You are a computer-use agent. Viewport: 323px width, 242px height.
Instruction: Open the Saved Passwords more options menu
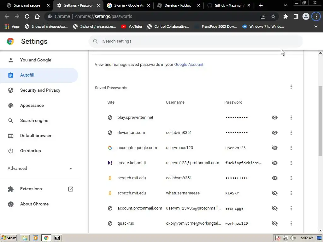[291, 87]
